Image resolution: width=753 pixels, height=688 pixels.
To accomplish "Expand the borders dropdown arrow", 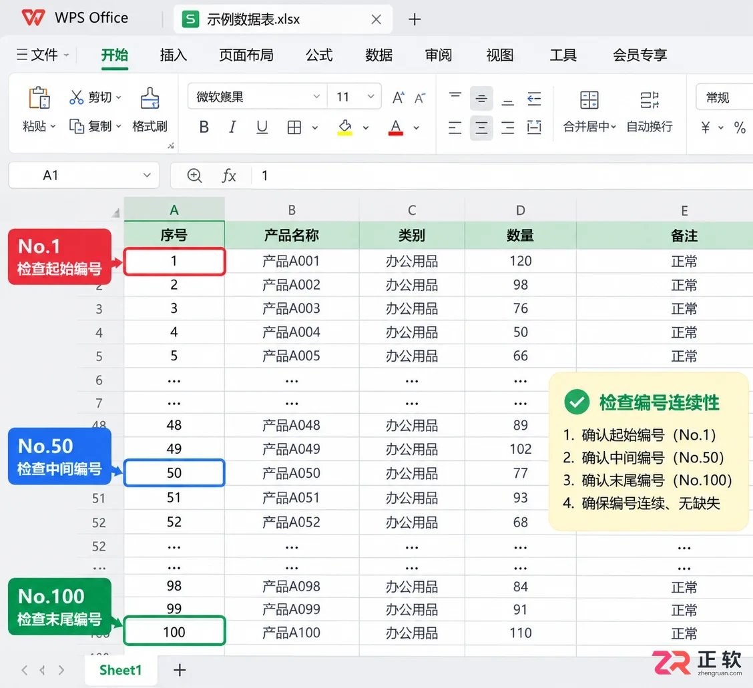I will pyautogui.click(x=315, y=127).
